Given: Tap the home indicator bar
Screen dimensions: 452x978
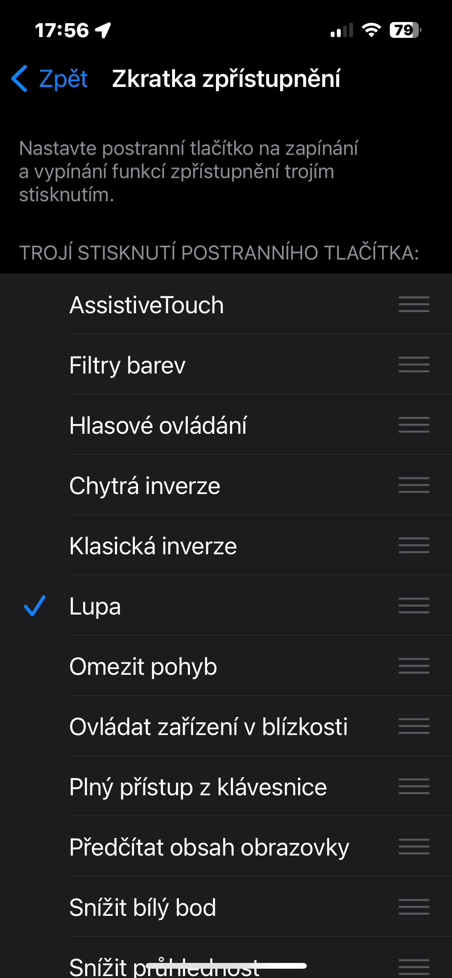Looking at the screenshot, I should click(x=226, y=966).
